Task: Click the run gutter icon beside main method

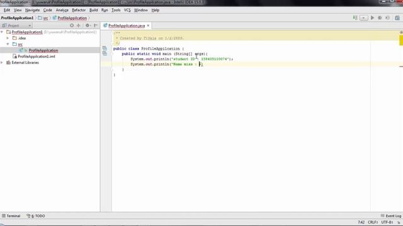Action: click(x=105, y=53)
